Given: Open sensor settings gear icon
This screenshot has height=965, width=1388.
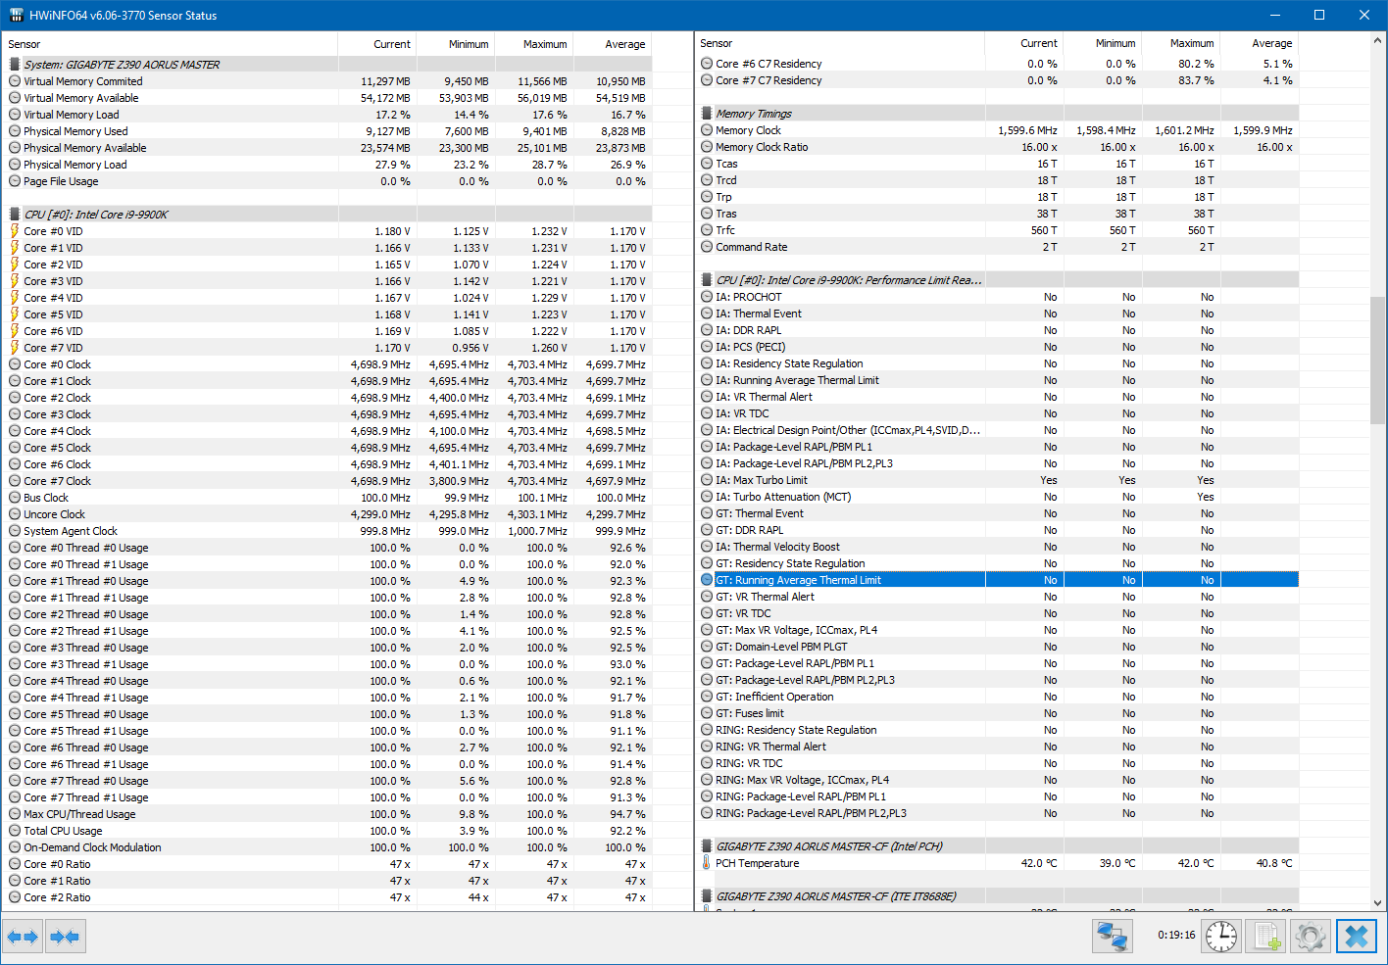Looking at the screenshot, I should [x=1311, y=937].
